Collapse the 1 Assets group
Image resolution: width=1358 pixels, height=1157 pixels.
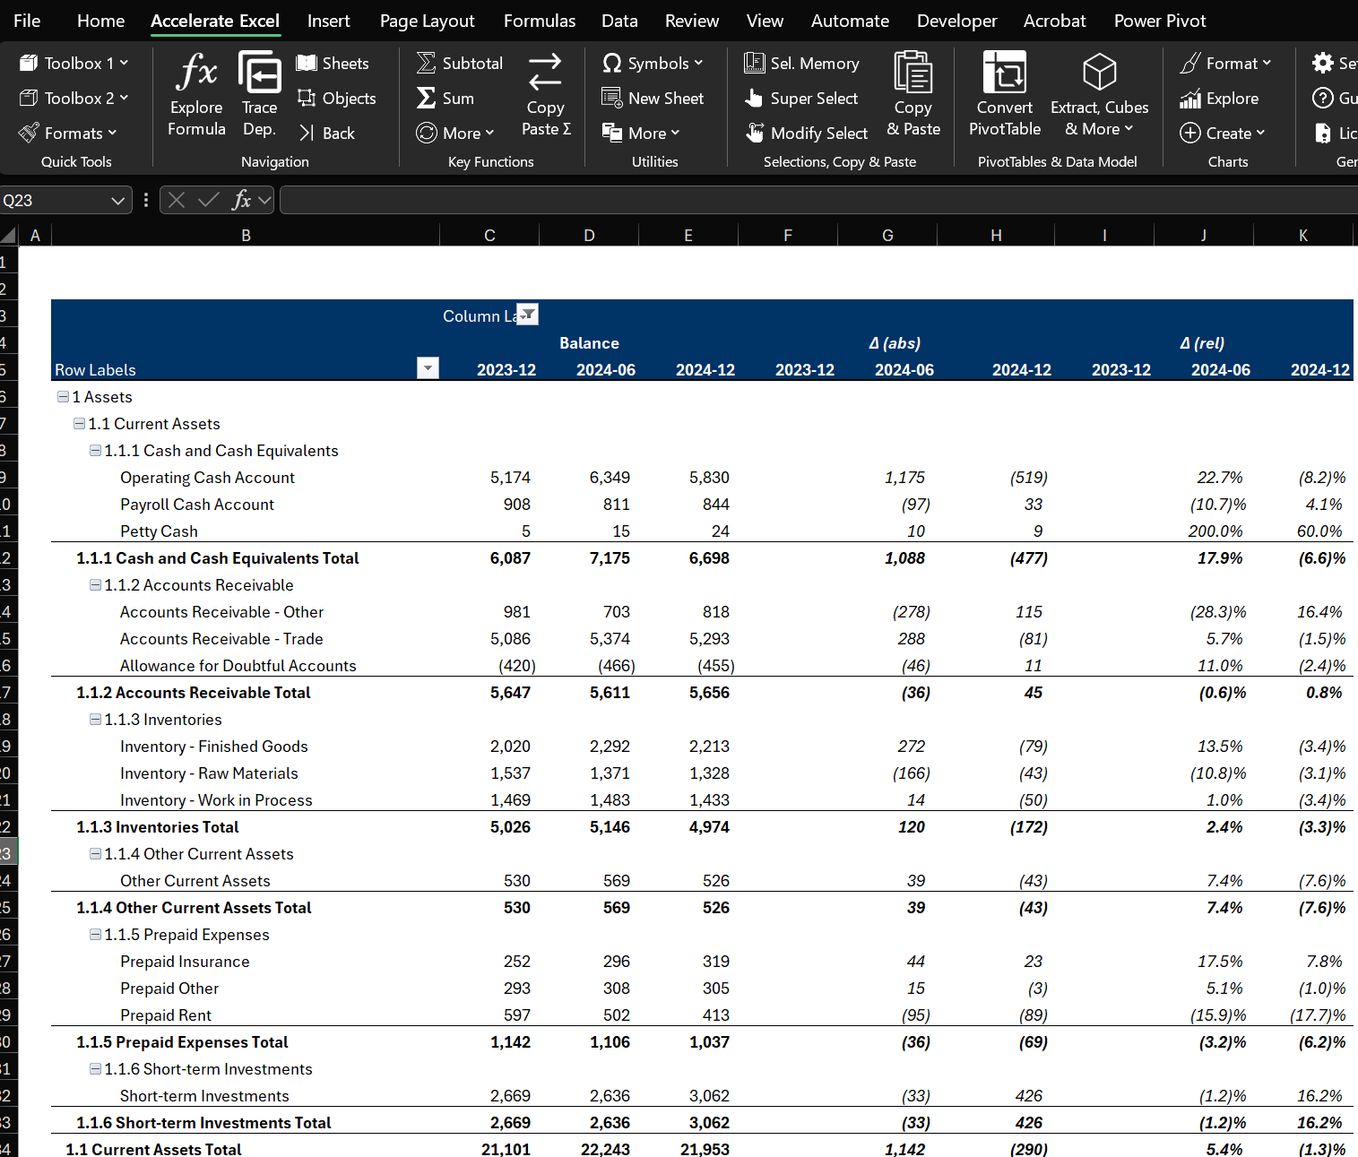point(63,396)
